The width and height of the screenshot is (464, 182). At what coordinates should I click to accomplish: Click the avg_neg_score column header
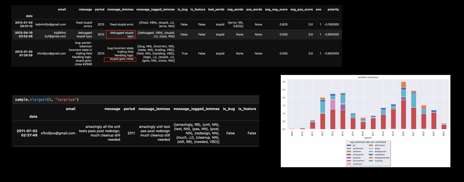[x=276, y=9]
